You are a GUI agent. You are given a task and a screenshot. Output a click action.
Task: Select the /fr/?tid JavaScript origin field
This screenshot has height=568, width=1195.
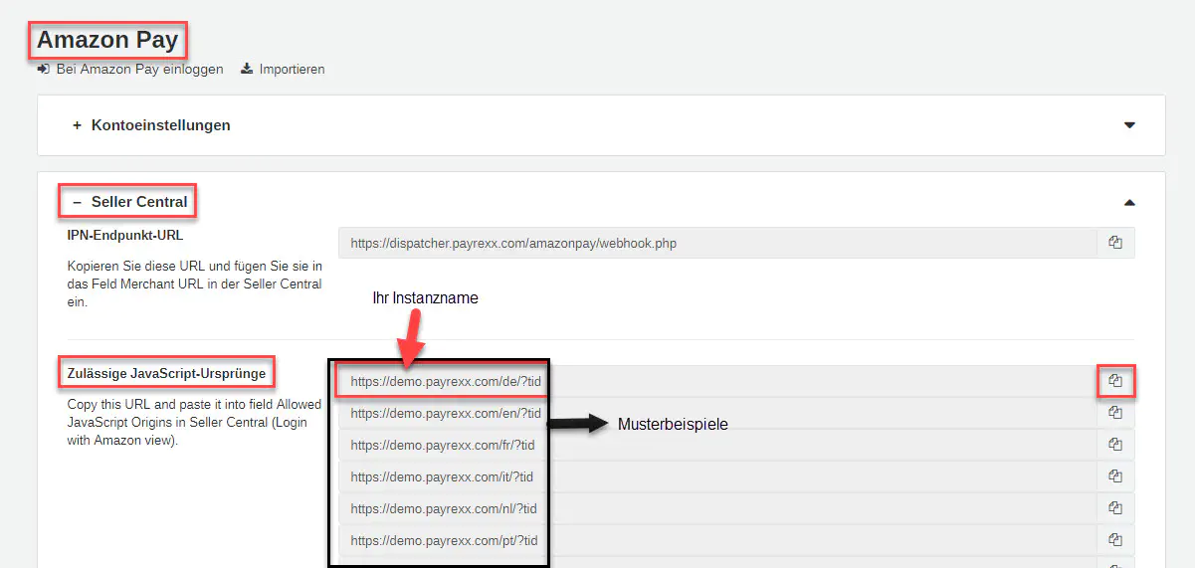[716, 445]
